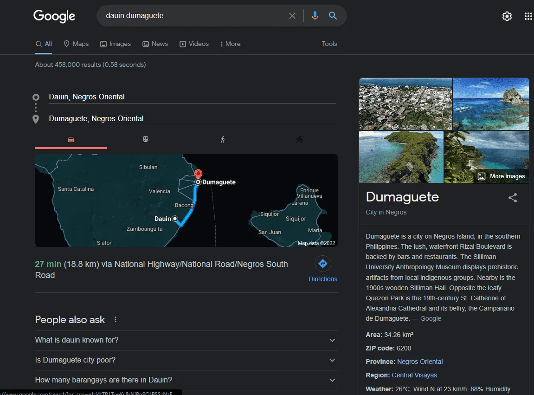Screen dimensions: 534x395
Task: Share the Dumaguete knowledge panel
Action: [513, 198]
